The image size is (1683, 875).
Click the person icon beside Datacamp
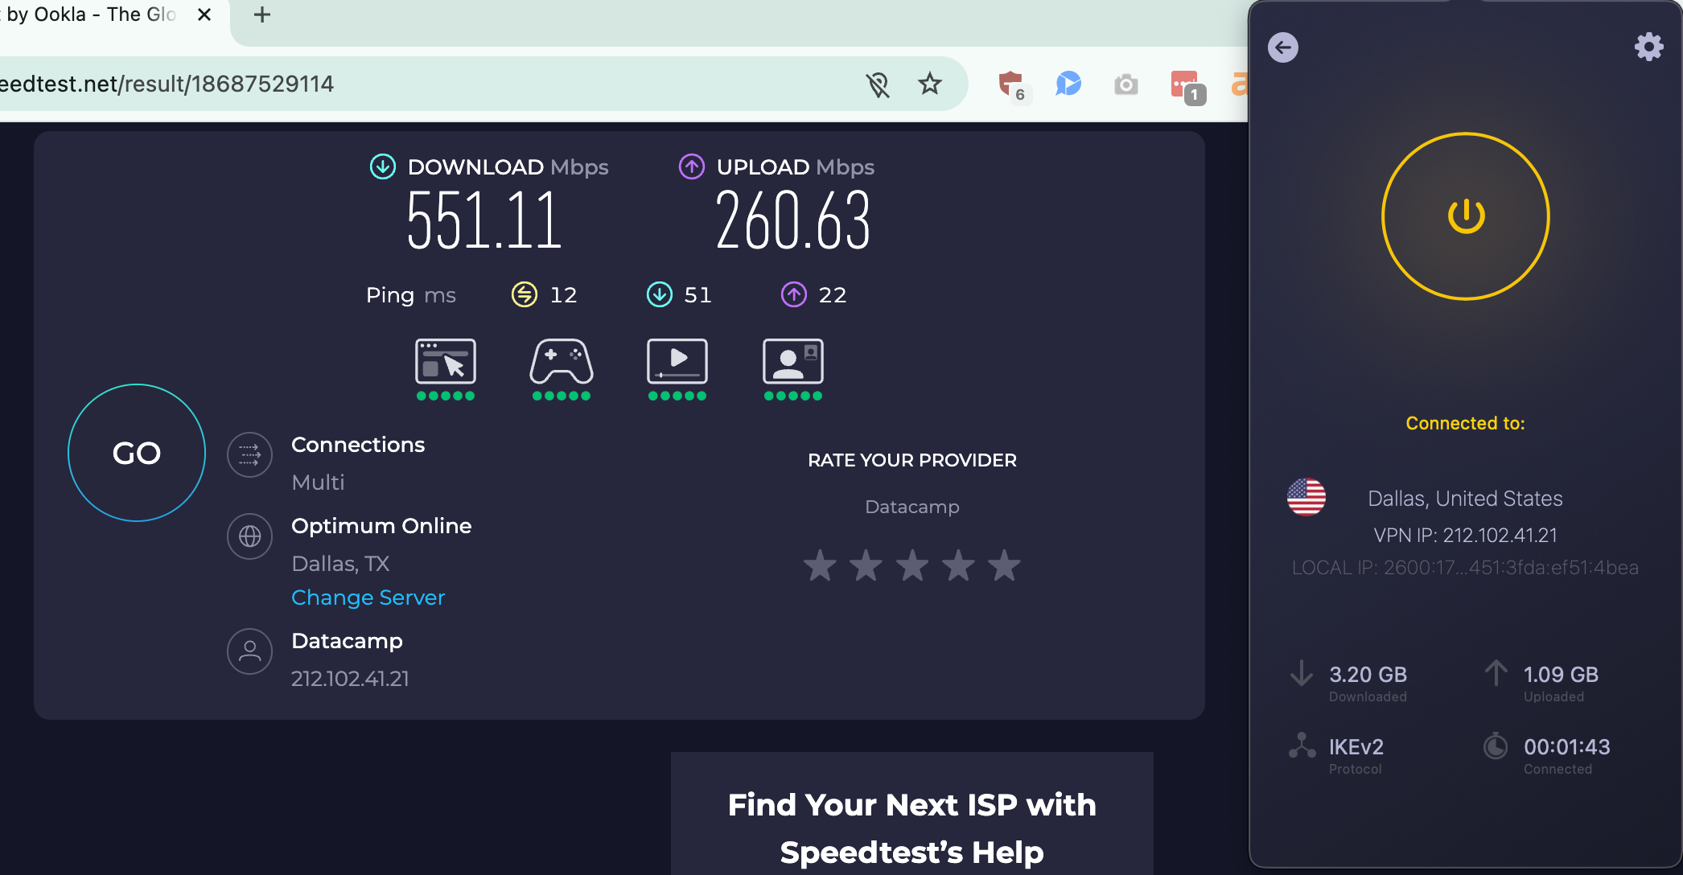[249, 651]
